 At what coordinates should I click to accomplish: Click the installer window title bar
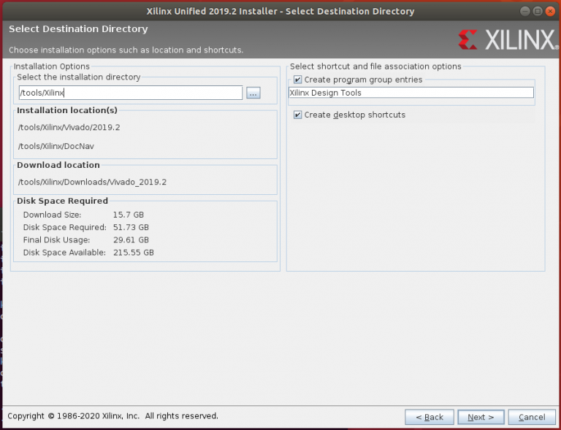point(280,11)
